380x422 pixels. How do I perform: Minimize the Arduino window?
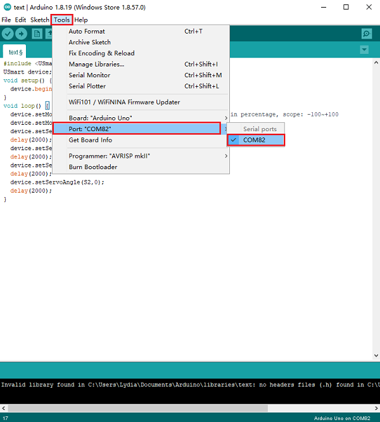click(324, 7)
